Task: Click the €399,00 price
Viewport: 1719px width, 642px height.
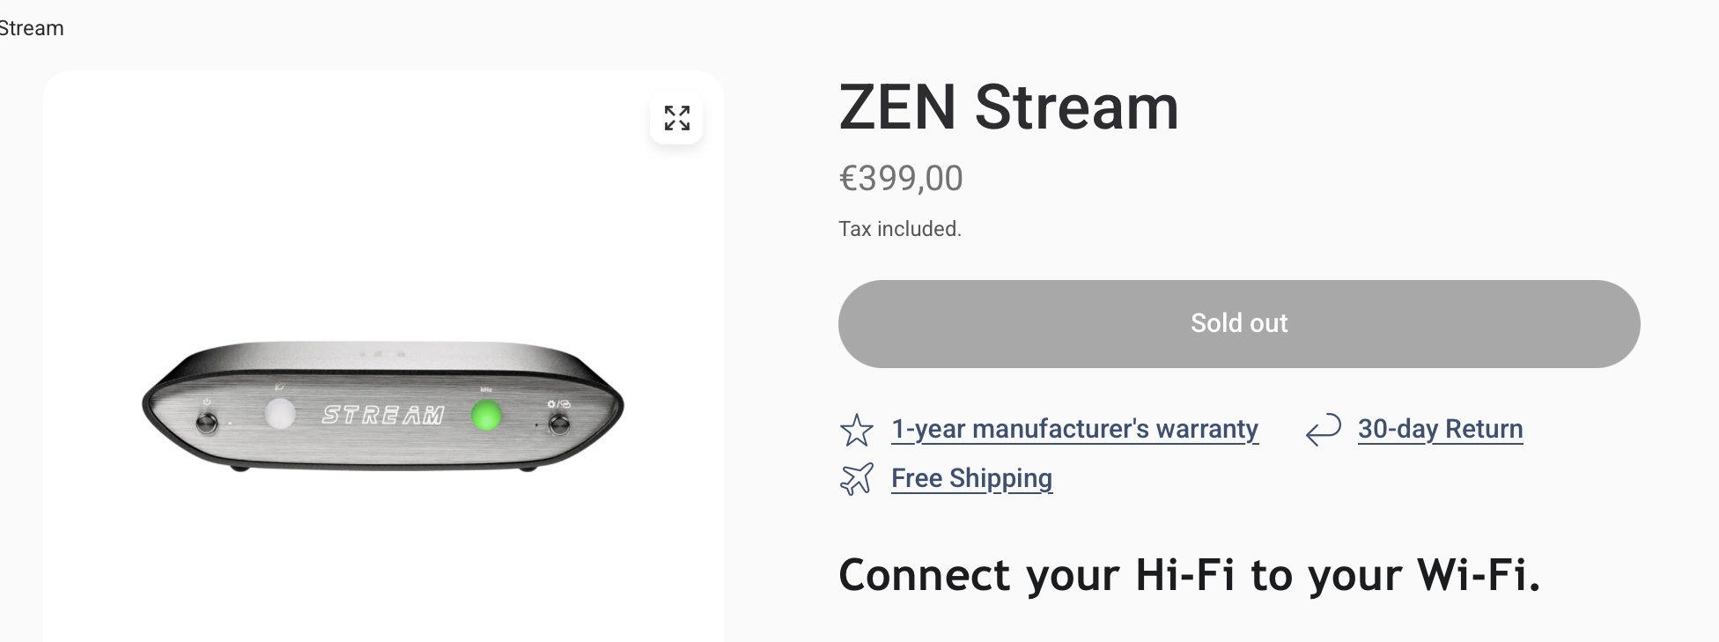Action: [901, 179]
